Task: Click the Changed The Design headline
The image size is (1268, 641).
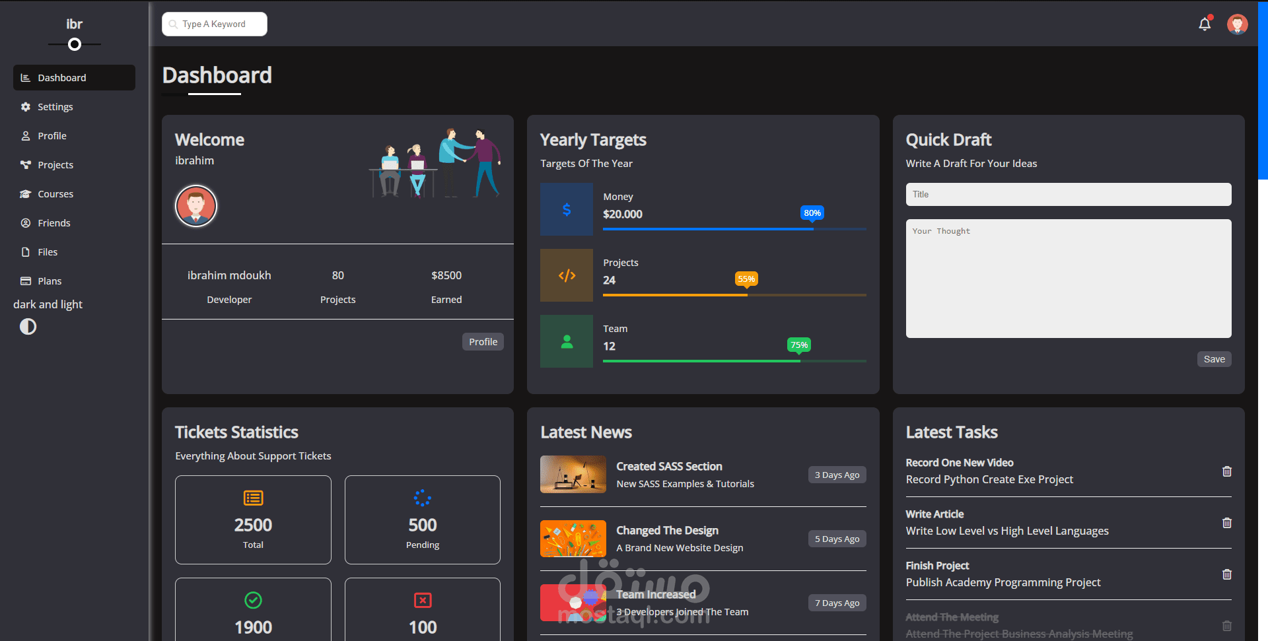Action: tap(667, 530)
